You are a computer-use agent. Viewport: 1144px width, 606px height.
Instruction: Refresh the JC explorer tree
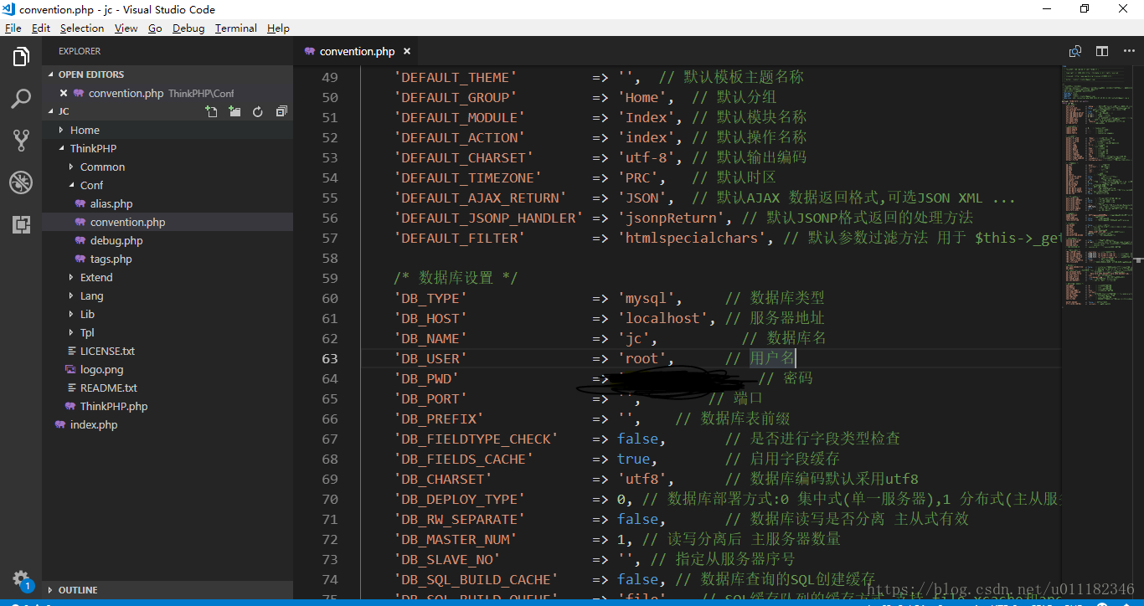pyautogui.click(x=258, y=111)
